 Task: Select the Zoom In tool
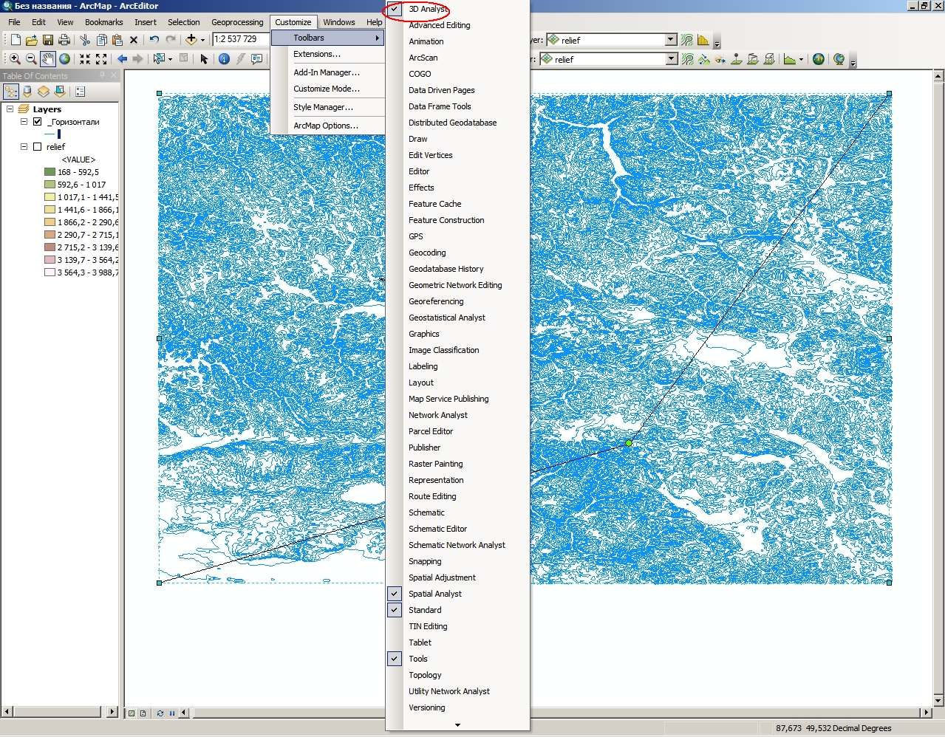15,59
